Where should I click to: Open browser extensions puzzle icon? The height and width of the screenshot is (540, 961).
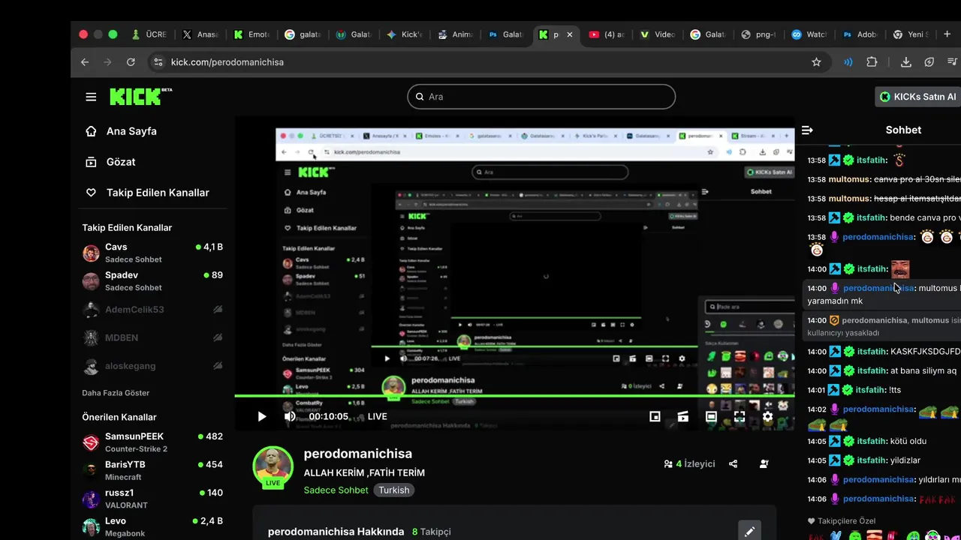tap(872, 62)
